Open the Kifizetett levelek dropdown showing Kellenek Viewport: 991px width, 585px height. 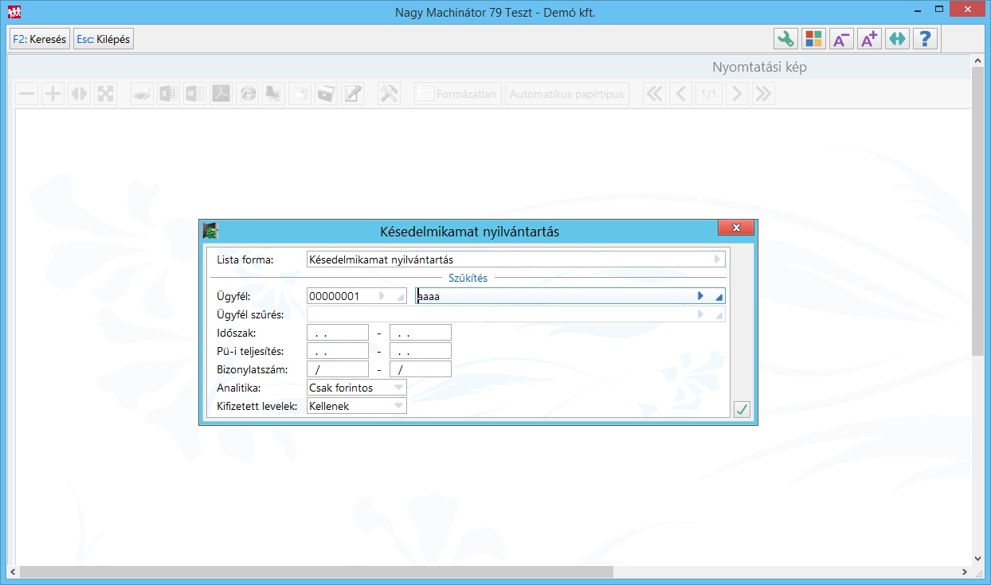(398, 406)
